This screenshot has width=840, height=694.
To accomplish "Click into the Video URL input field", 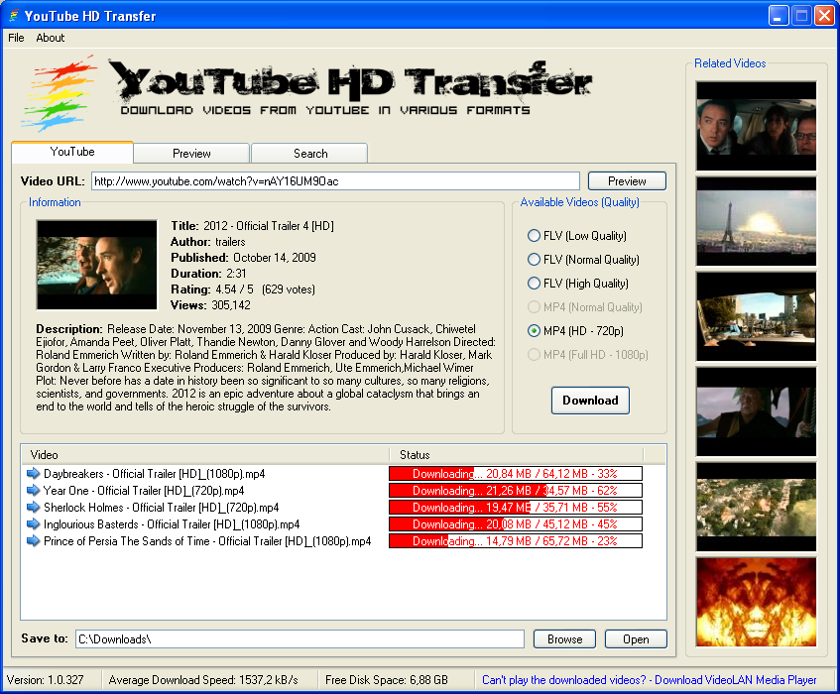I will click(335, 181).
